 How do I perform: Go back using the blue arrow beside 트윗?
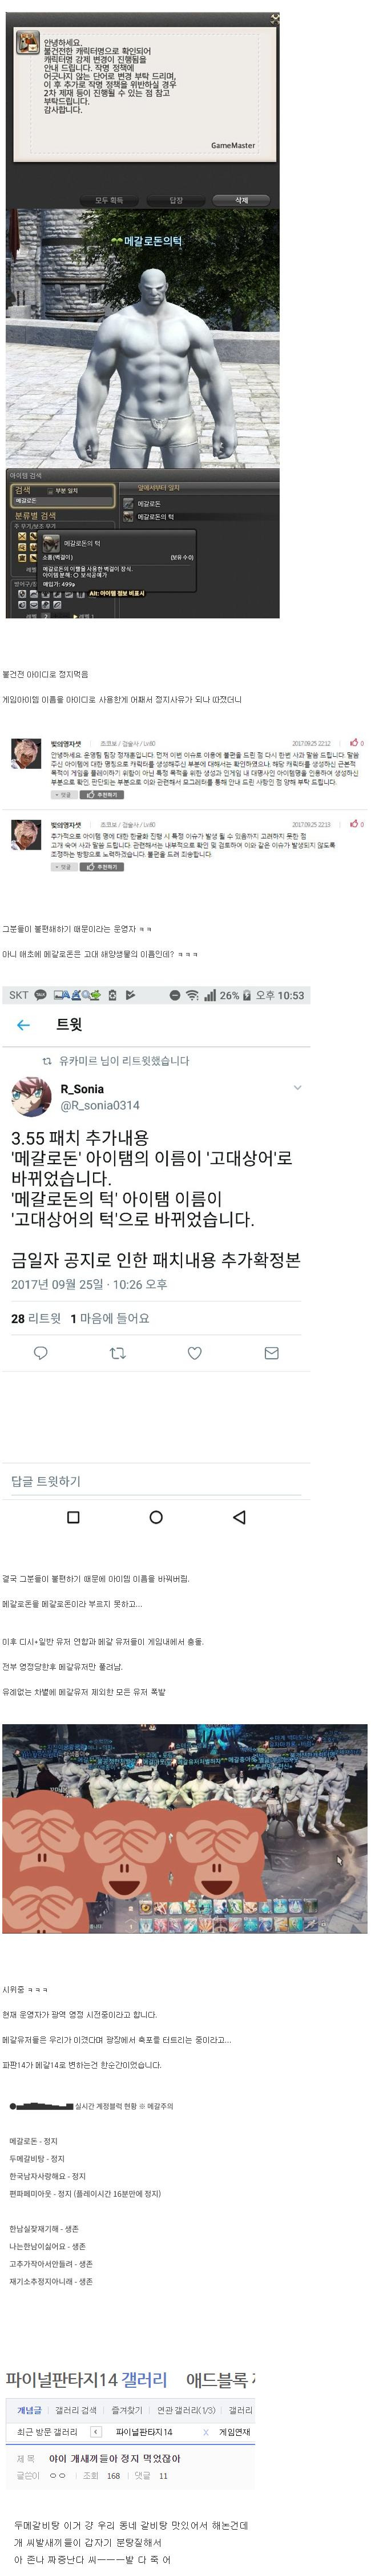(x=23, y=1025)
